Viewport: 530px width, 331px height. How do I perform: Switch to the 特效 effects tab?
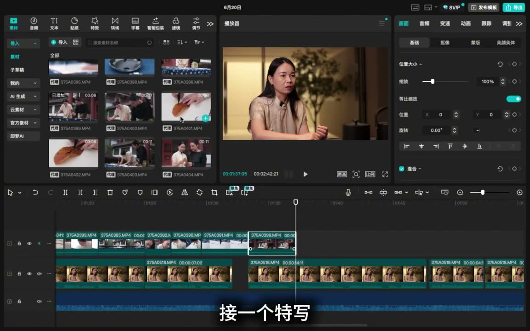click(x=95, y=23)
